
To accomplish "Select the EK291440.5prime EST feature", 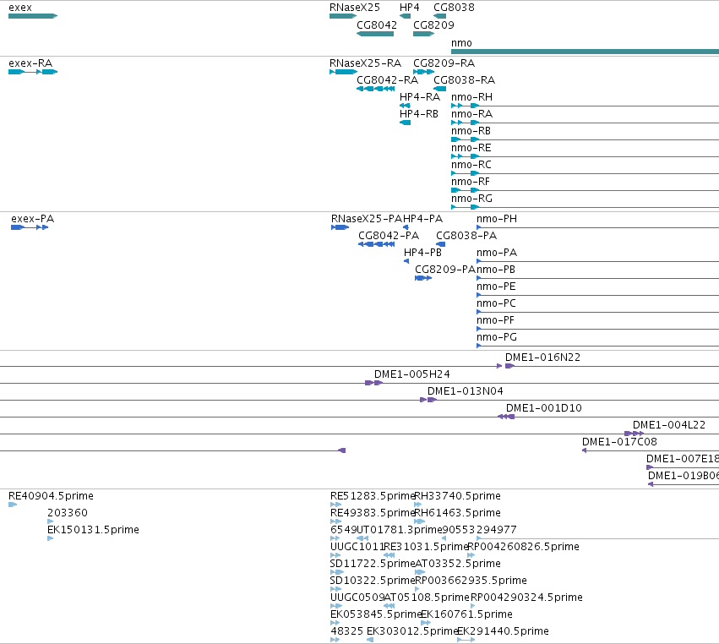I will click(x=466, y=640).
